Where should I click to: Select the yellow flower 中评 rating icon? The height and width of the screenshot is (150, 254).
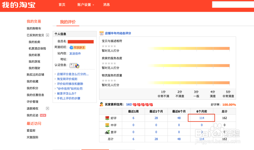107,125
